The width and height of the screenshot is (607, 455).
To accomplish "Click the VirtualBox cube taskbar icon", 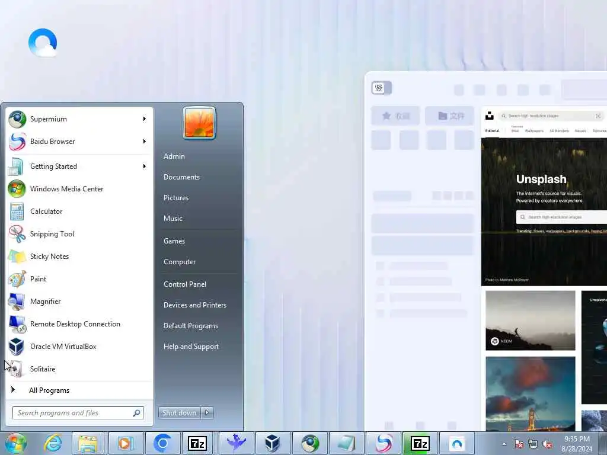I will coord(273,443).
